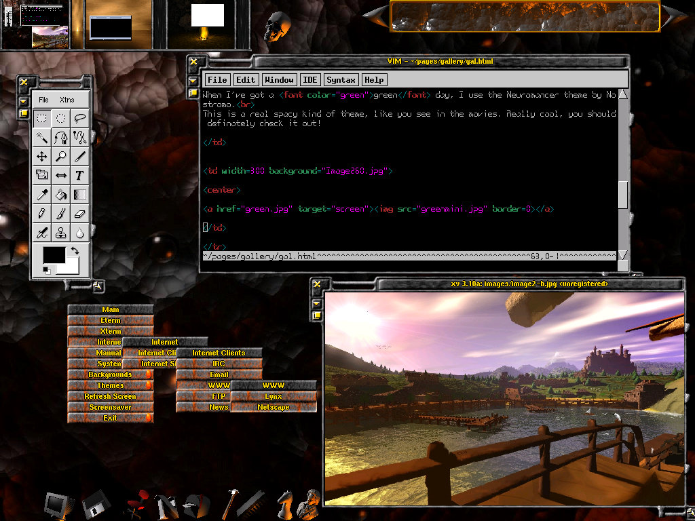Select the Clone stamp tool

pos(61,233)
